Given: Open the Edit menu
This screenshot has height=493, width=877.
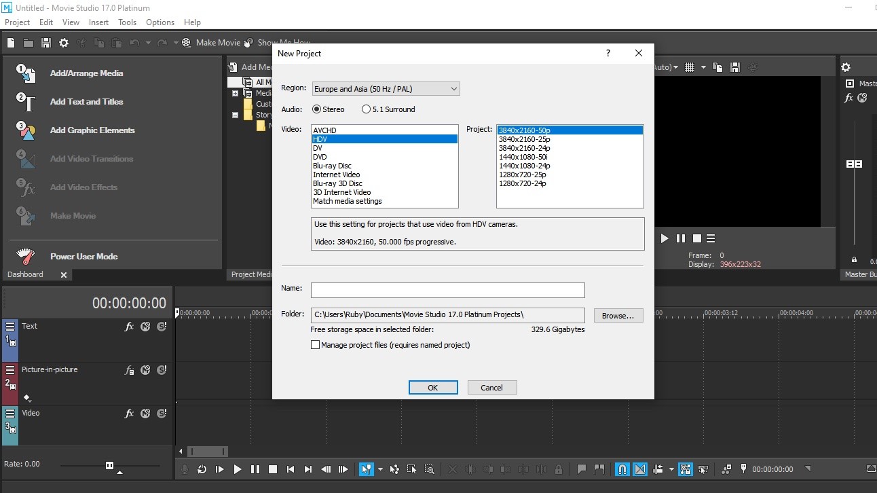Looking at the screenshot, I should click(x=46, y=22).
